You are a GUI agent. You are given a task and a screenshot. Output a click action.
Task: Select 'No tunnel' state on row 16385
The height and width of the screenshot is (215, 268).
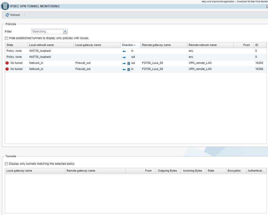[17, 63]
